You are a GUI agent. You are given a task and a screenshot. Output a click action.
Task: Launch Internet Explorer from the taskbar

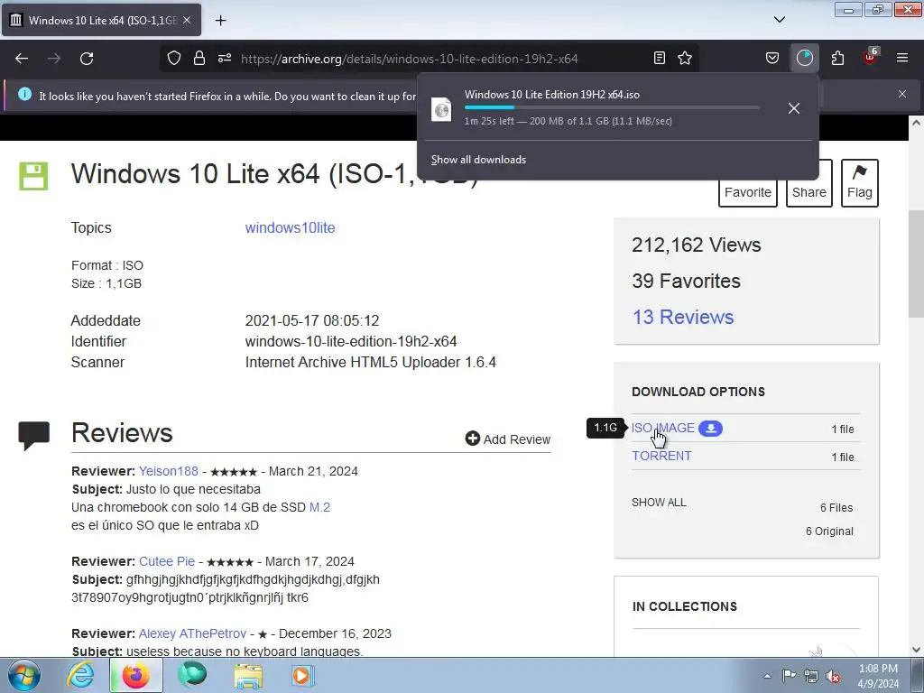[x=80, y=675]
